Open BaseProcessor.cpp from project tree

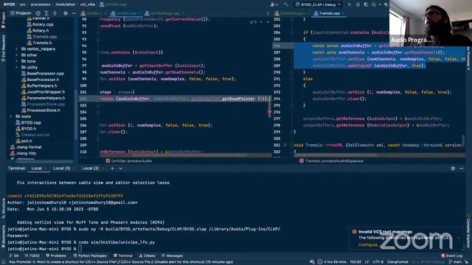(43, 74)
